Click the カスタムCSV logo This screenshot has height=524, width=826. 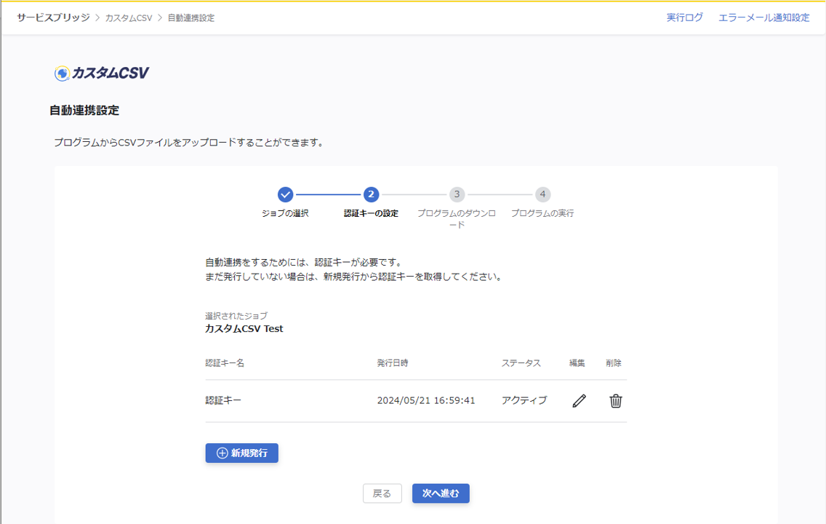102,73
